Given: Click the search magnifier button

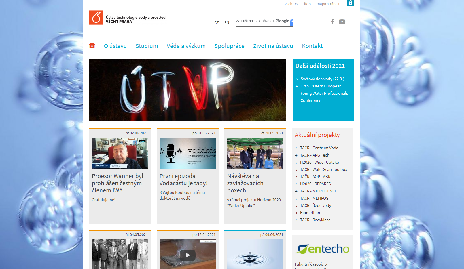Looking at the screenshot, I should click(x=291, y=22).
